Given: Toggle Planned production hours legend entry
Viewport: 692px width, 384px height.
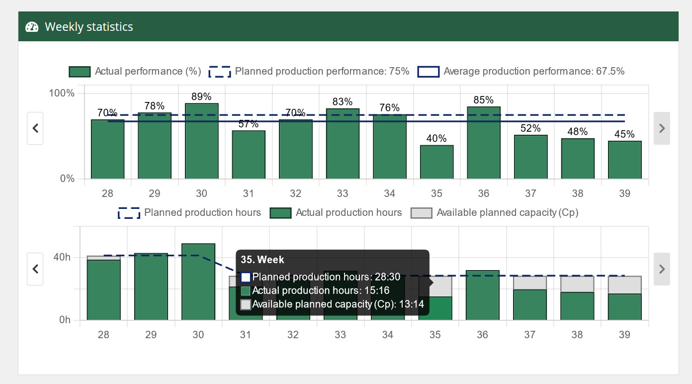Looking at the screenshot, I should [x=189, y=213].
